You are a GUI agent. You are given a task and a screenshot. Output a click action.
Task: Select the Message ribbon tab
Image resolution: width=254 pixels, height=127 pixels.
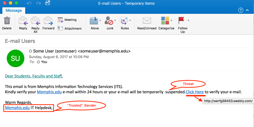[13, 10]
